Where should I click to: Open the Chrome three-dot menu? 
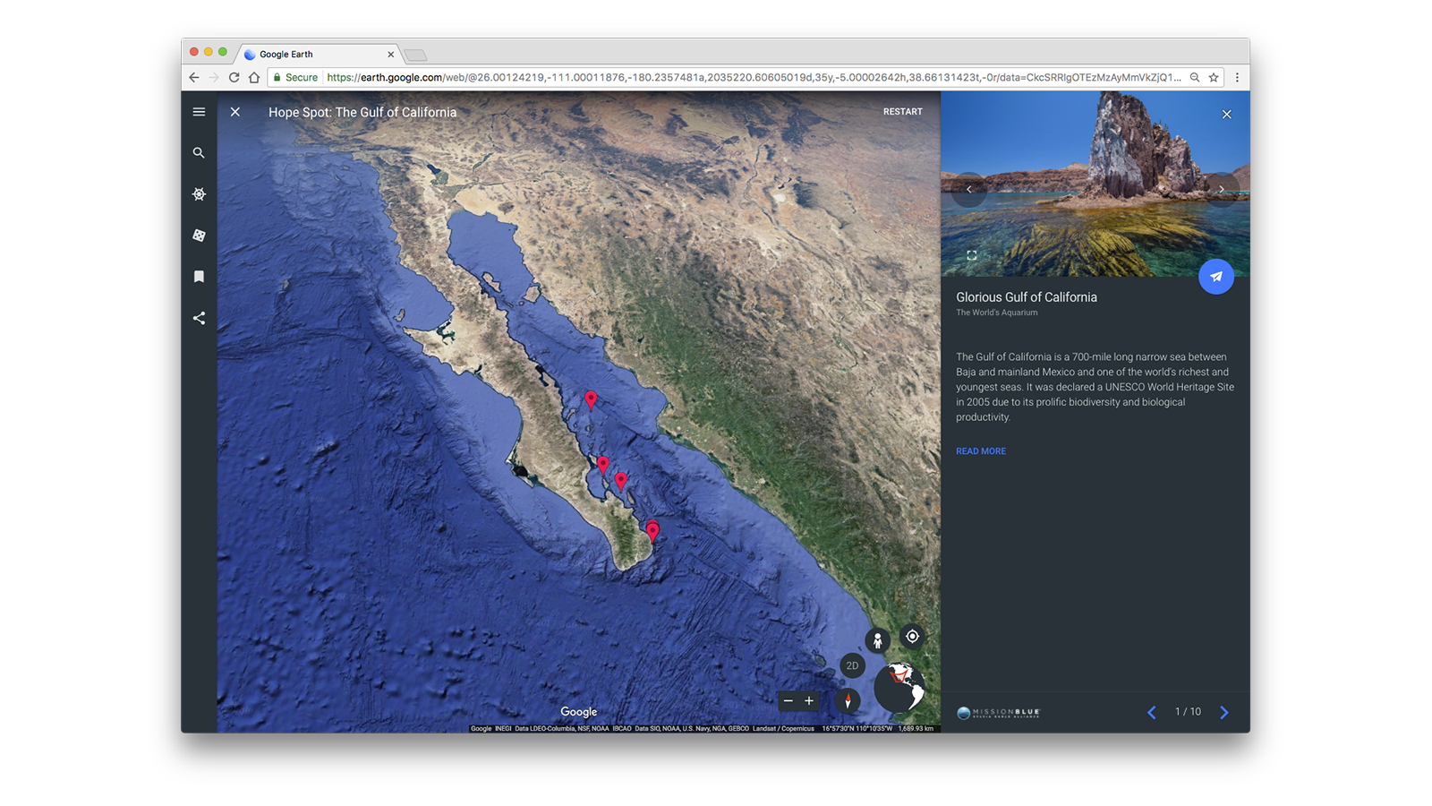click(x=1238, y=78)
